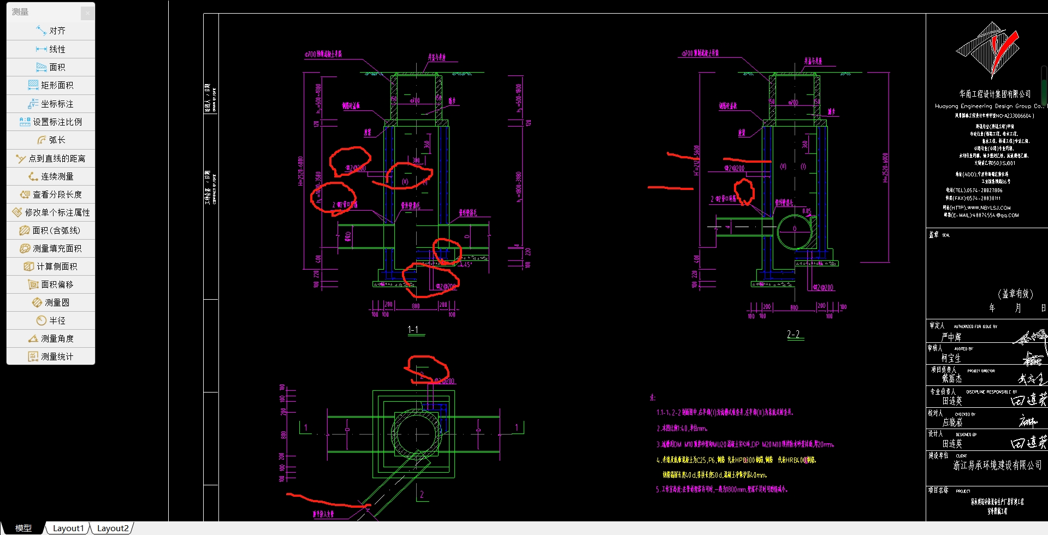Select the 弧长 arc length tool
This screenshot has width=1048, height=535.
tap(51, 140)
